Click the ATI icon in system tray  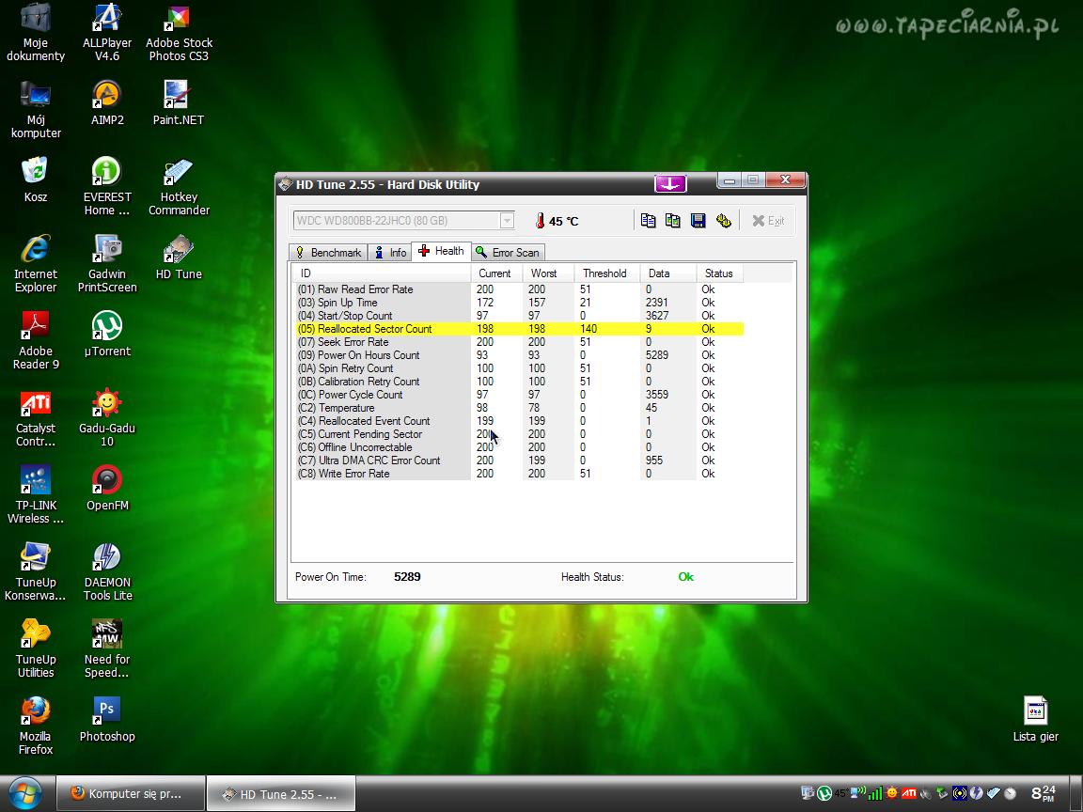click(x=909, y=793)
